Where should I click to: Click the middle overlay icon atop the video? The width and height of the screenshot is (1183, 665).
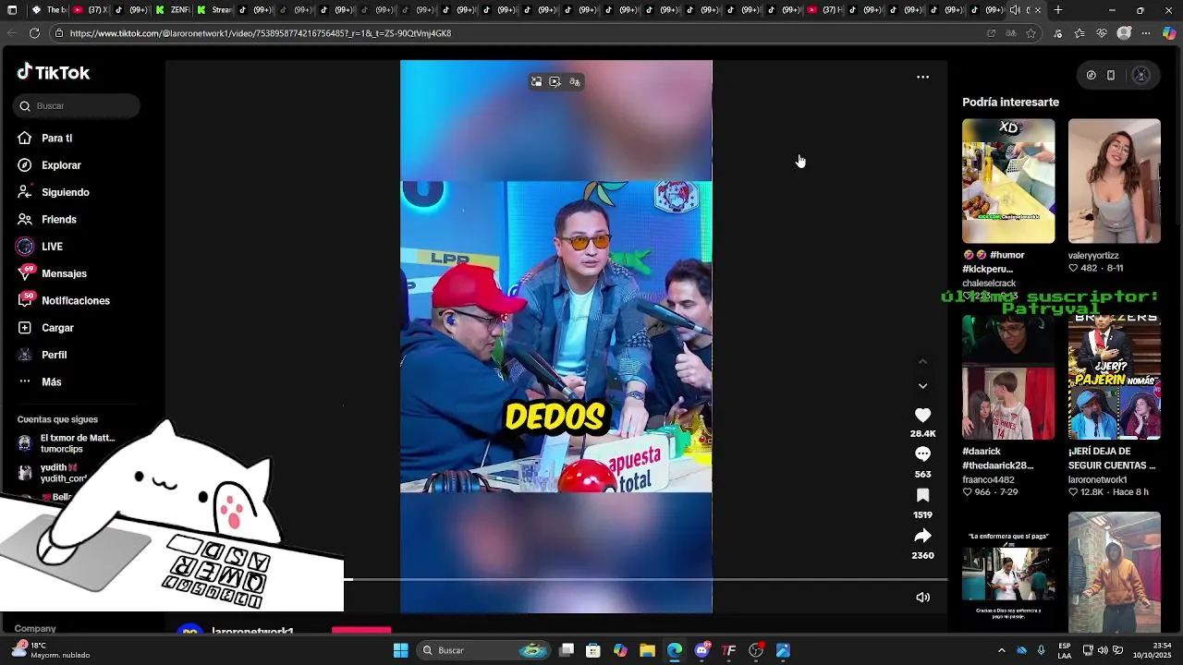(x=555, y=82)
